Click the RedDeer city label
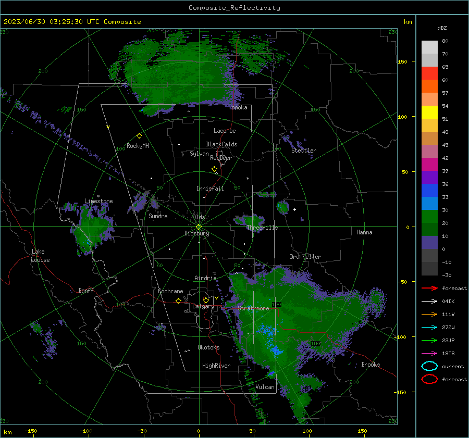 click(221, 158)
